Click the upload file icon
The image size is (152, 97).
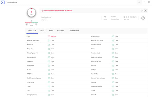[144, 3]
